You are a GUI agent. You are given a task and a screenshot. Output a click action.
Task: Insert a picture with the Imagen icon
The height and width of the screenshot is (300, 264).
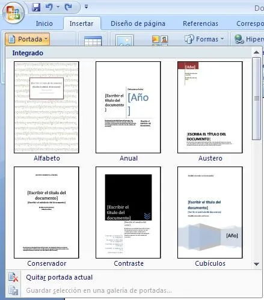tap(124, 40)
